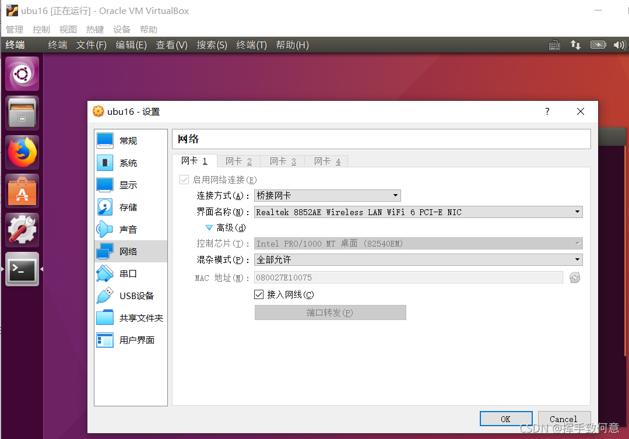The image size is (629, 439).
Task: Open Ubuntu Software Center from the launcher
Action: click(x=22, y=191)
